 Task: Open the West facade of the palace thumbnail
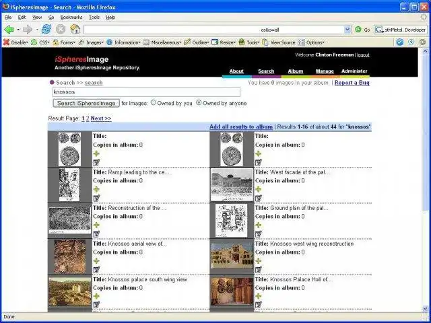[x=232, y=185]
